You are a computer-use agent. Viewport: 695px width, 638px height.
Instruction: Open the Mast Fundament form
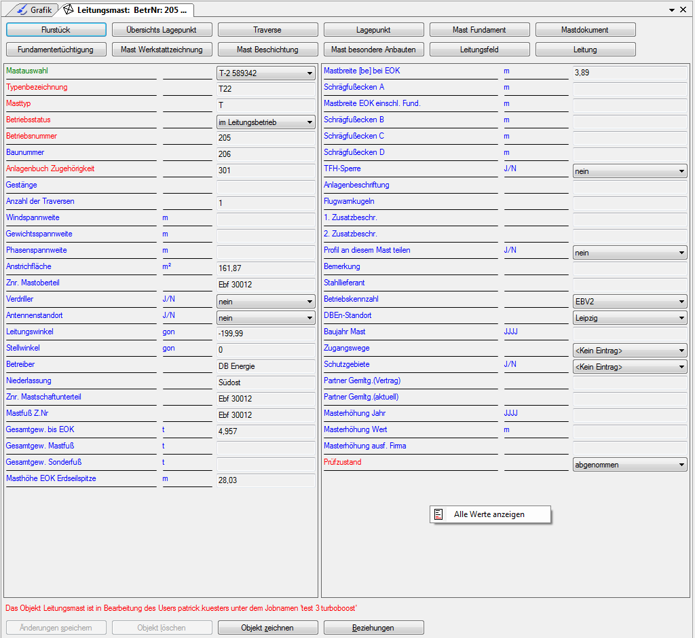pos(479,30)
